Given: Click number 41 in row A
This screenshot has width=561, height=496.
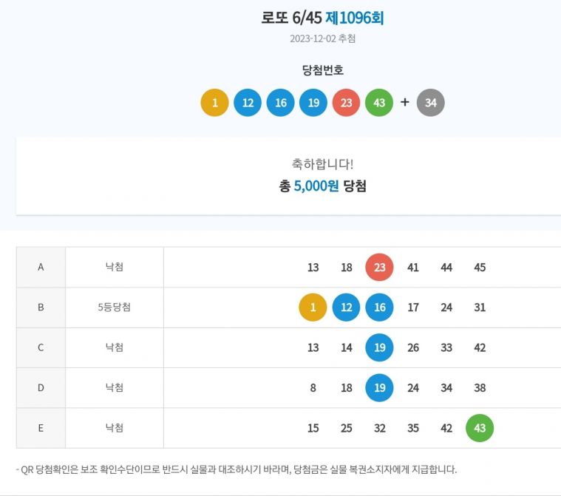Looking at the screenshot, I should pos(413,268).
